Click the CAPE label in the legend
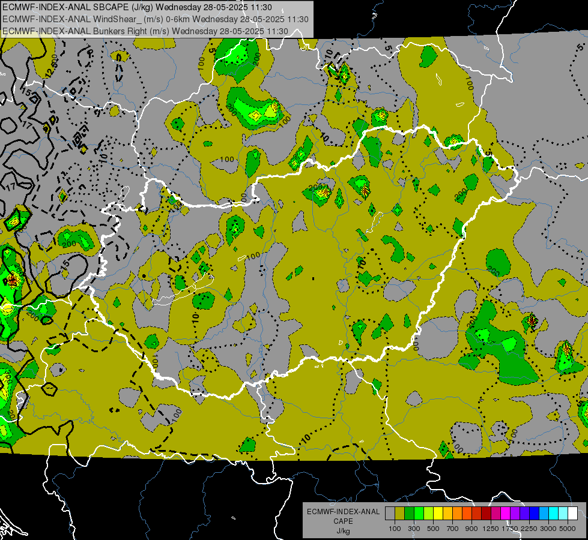588x540 pixels. pyautogui.click(x=343, y=521)
